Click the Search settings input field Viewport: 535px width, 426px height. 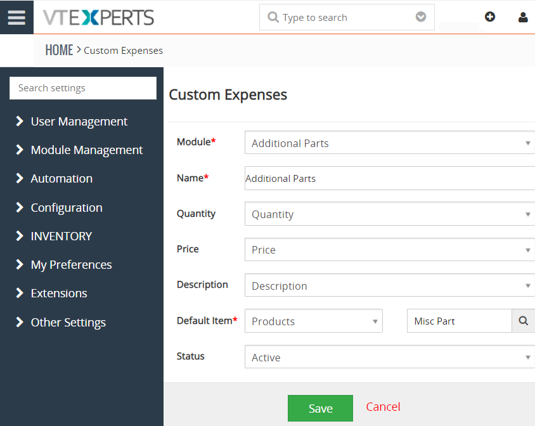point(83,88)
